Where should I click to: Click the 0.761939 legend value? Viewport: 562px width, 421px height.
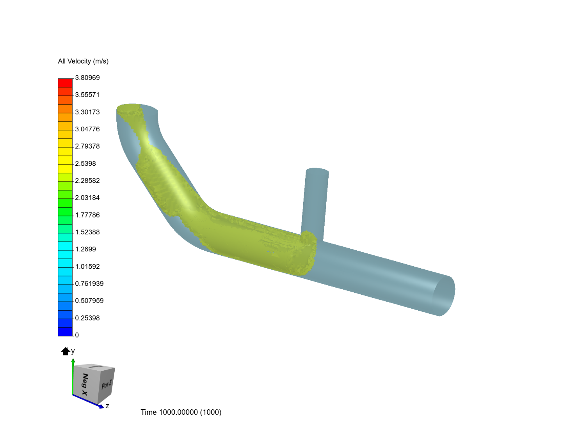89,283
